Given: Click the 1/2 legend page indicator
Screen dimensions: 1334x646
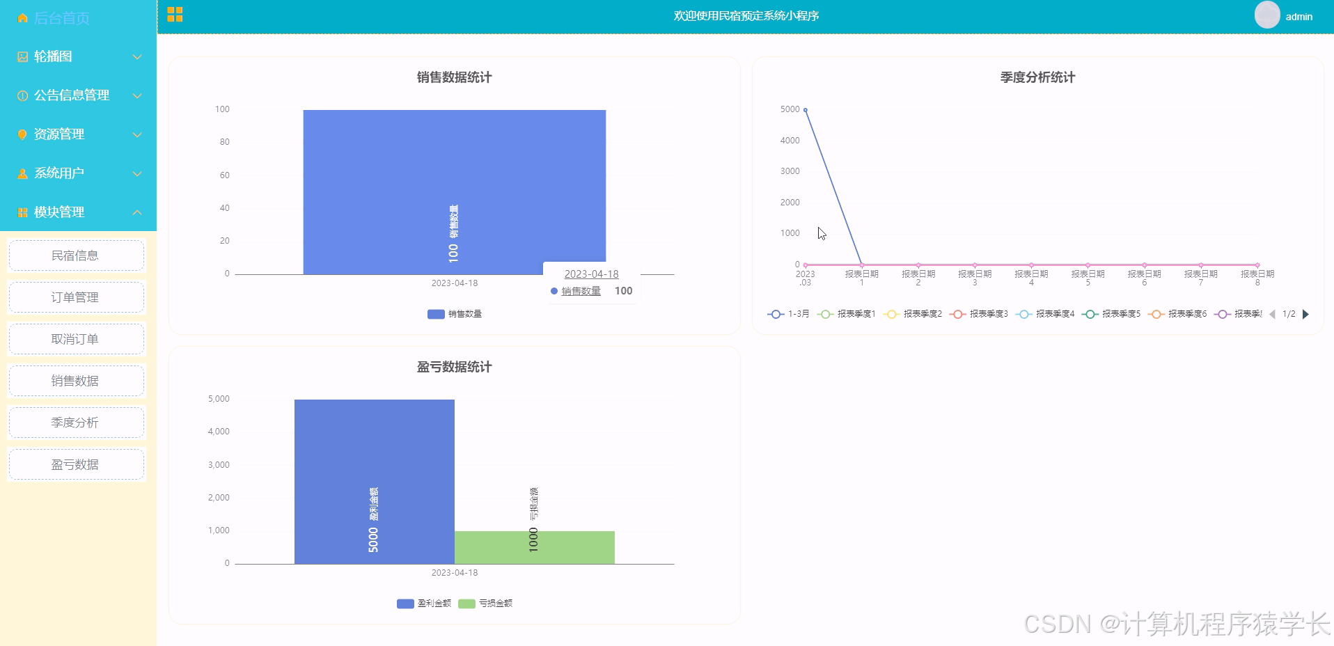Looking at the screenshot, I should 1289,314.
